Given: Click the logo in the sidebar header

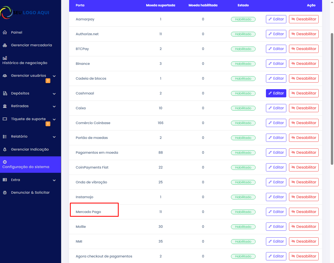Looking at the screenshot, I should click(x=25, y=12).
